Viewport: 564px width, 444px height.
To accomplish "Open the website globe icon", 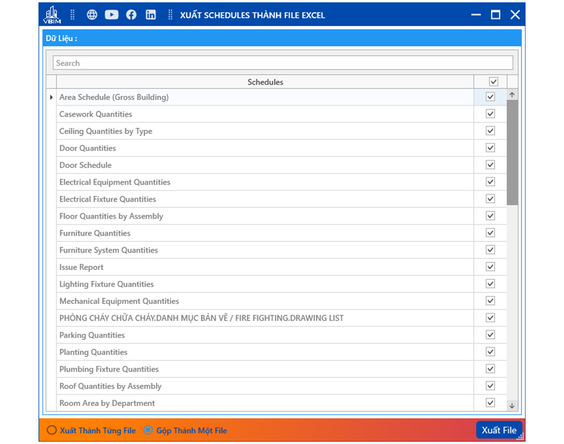I will coord(92,15).
